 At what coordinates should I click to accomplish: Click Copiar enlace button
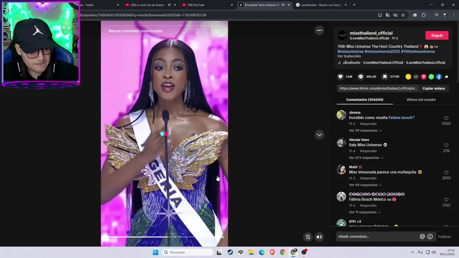point(434,89)
